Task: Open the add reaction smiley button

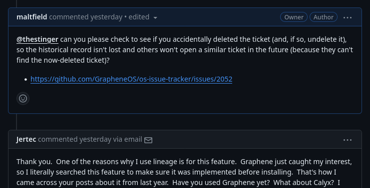Action: 23,98
